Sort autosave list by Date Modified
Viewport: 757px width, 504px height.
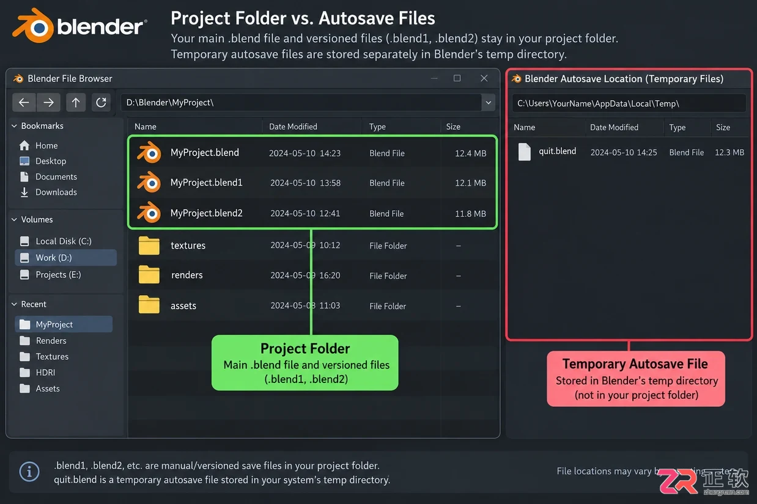[x=614, y=127]
